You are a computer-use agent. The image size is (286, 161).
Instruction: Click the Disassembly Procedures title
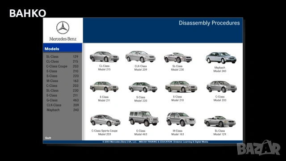209,23
